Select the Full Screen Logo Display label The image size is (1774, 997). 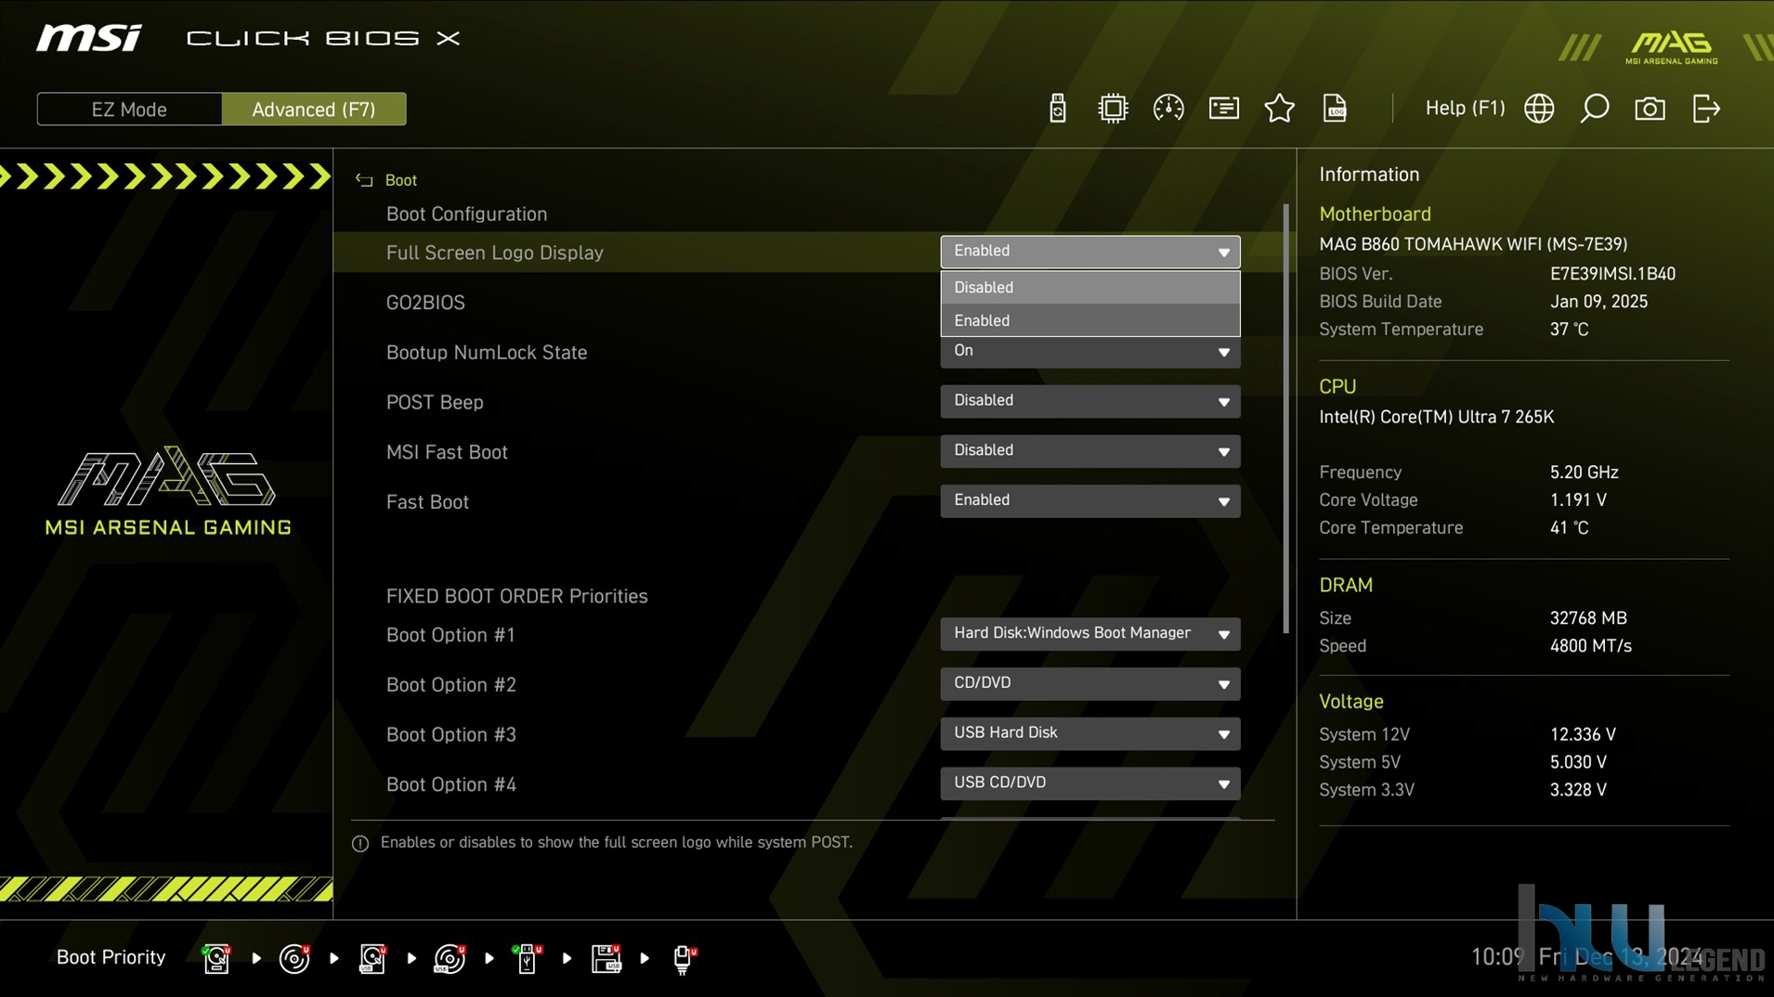point(495,252)
